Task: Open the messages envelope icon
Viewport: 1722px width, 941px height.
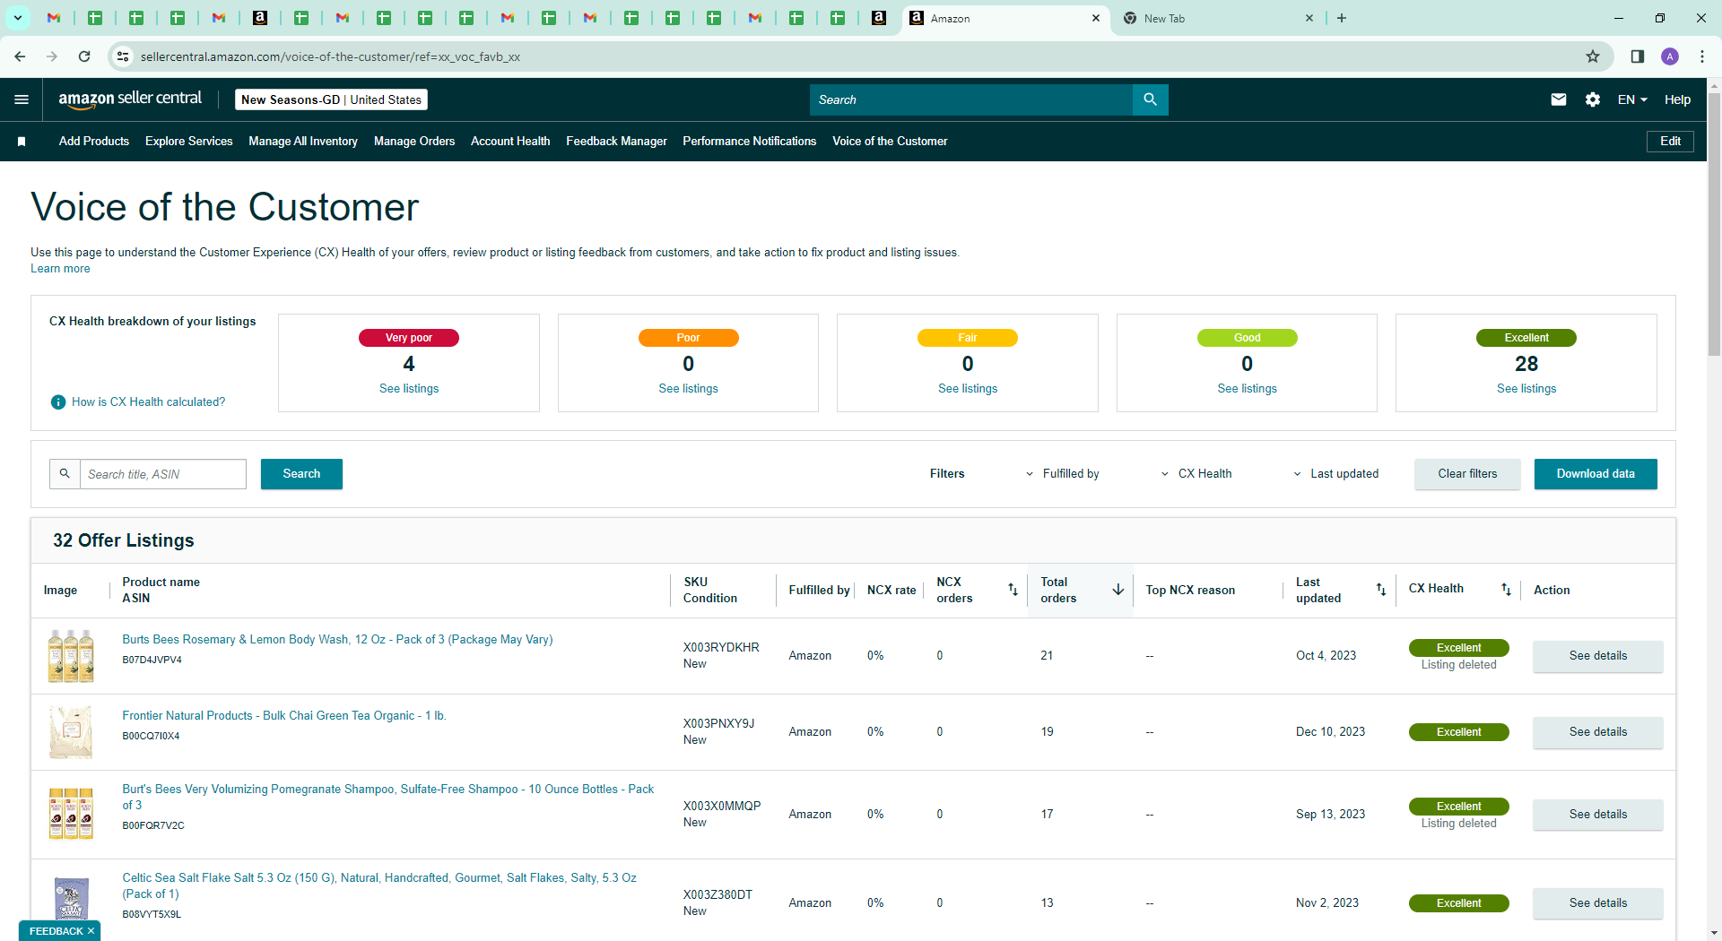Action: click(x=1559, y=99)
